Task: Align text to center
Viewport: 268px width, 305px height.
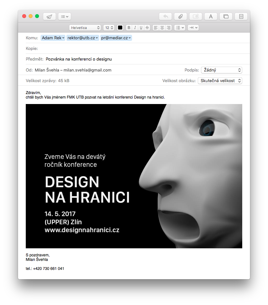Action: (162, 28)
